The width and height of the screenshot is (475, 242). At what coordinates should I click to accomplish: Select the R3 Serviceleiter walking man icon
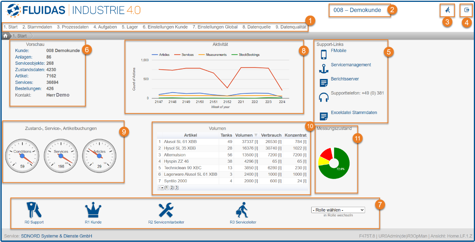[x=243, y=210]
